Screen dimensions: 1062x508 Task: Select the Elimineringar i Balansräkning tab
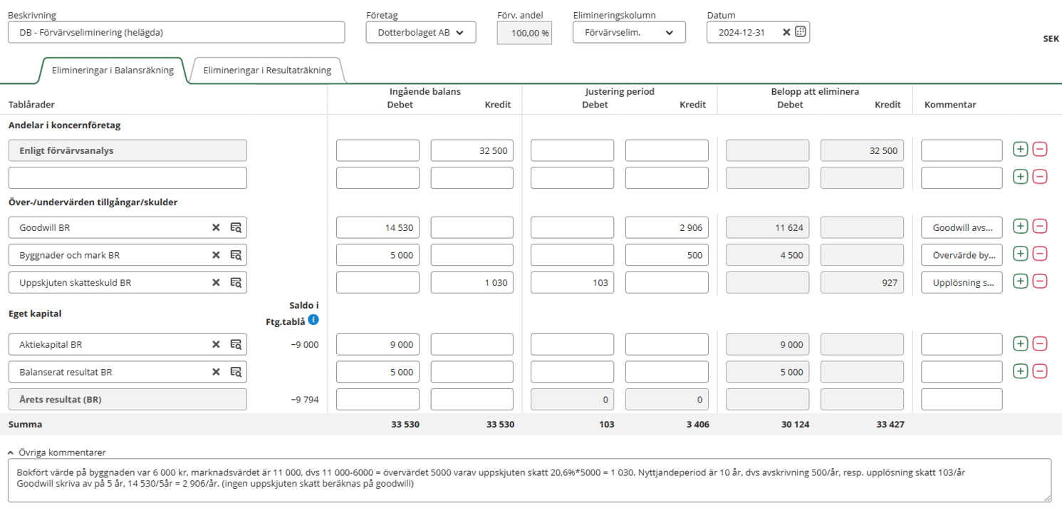tap(113, 71)
